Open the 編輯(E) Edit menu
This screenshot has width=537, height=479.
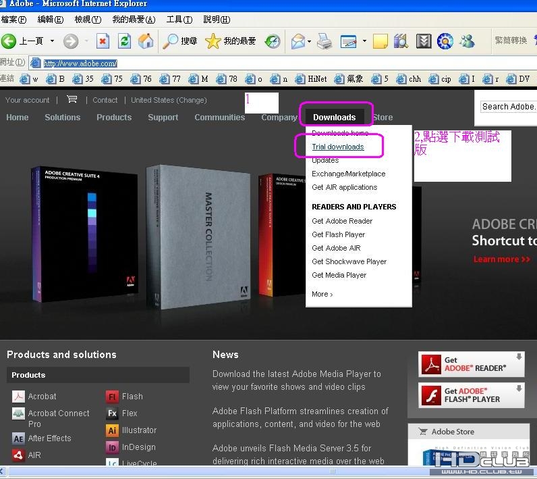(51, 20)
